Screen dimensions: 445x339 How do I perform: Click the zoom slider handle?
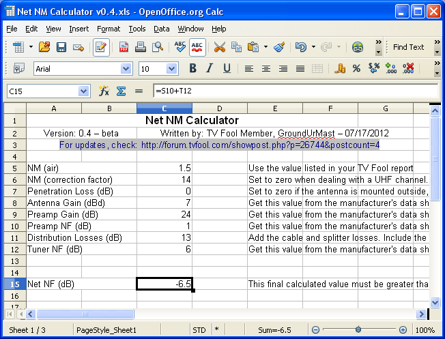[x=358, y=329]
